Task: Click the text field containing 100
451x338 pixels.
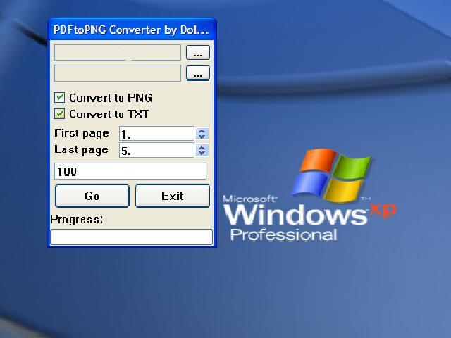Action: [x=130, y=171]
